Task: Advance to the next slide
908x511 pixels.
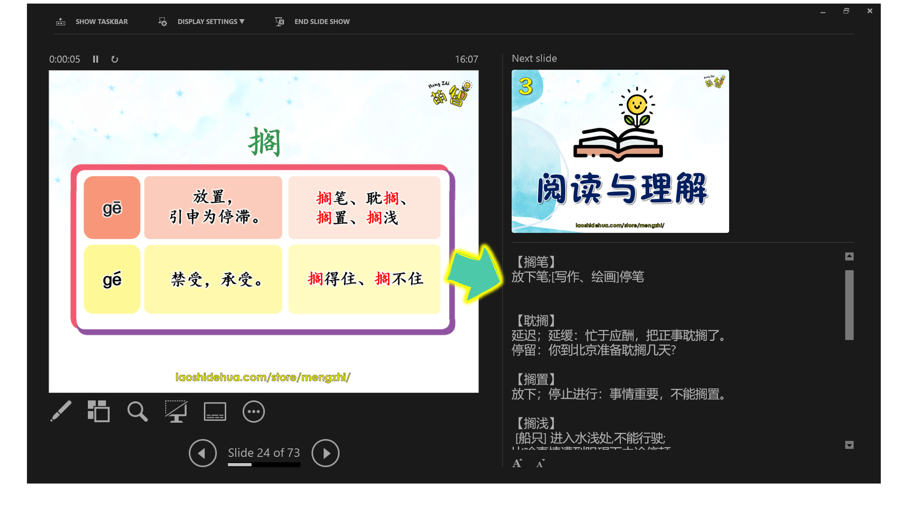Action: tap(325, 453)
